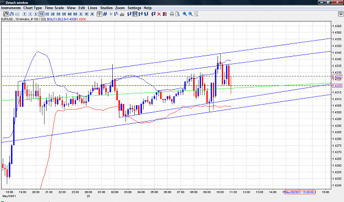Switch to 1-minute time scale button

coord(30,14)
